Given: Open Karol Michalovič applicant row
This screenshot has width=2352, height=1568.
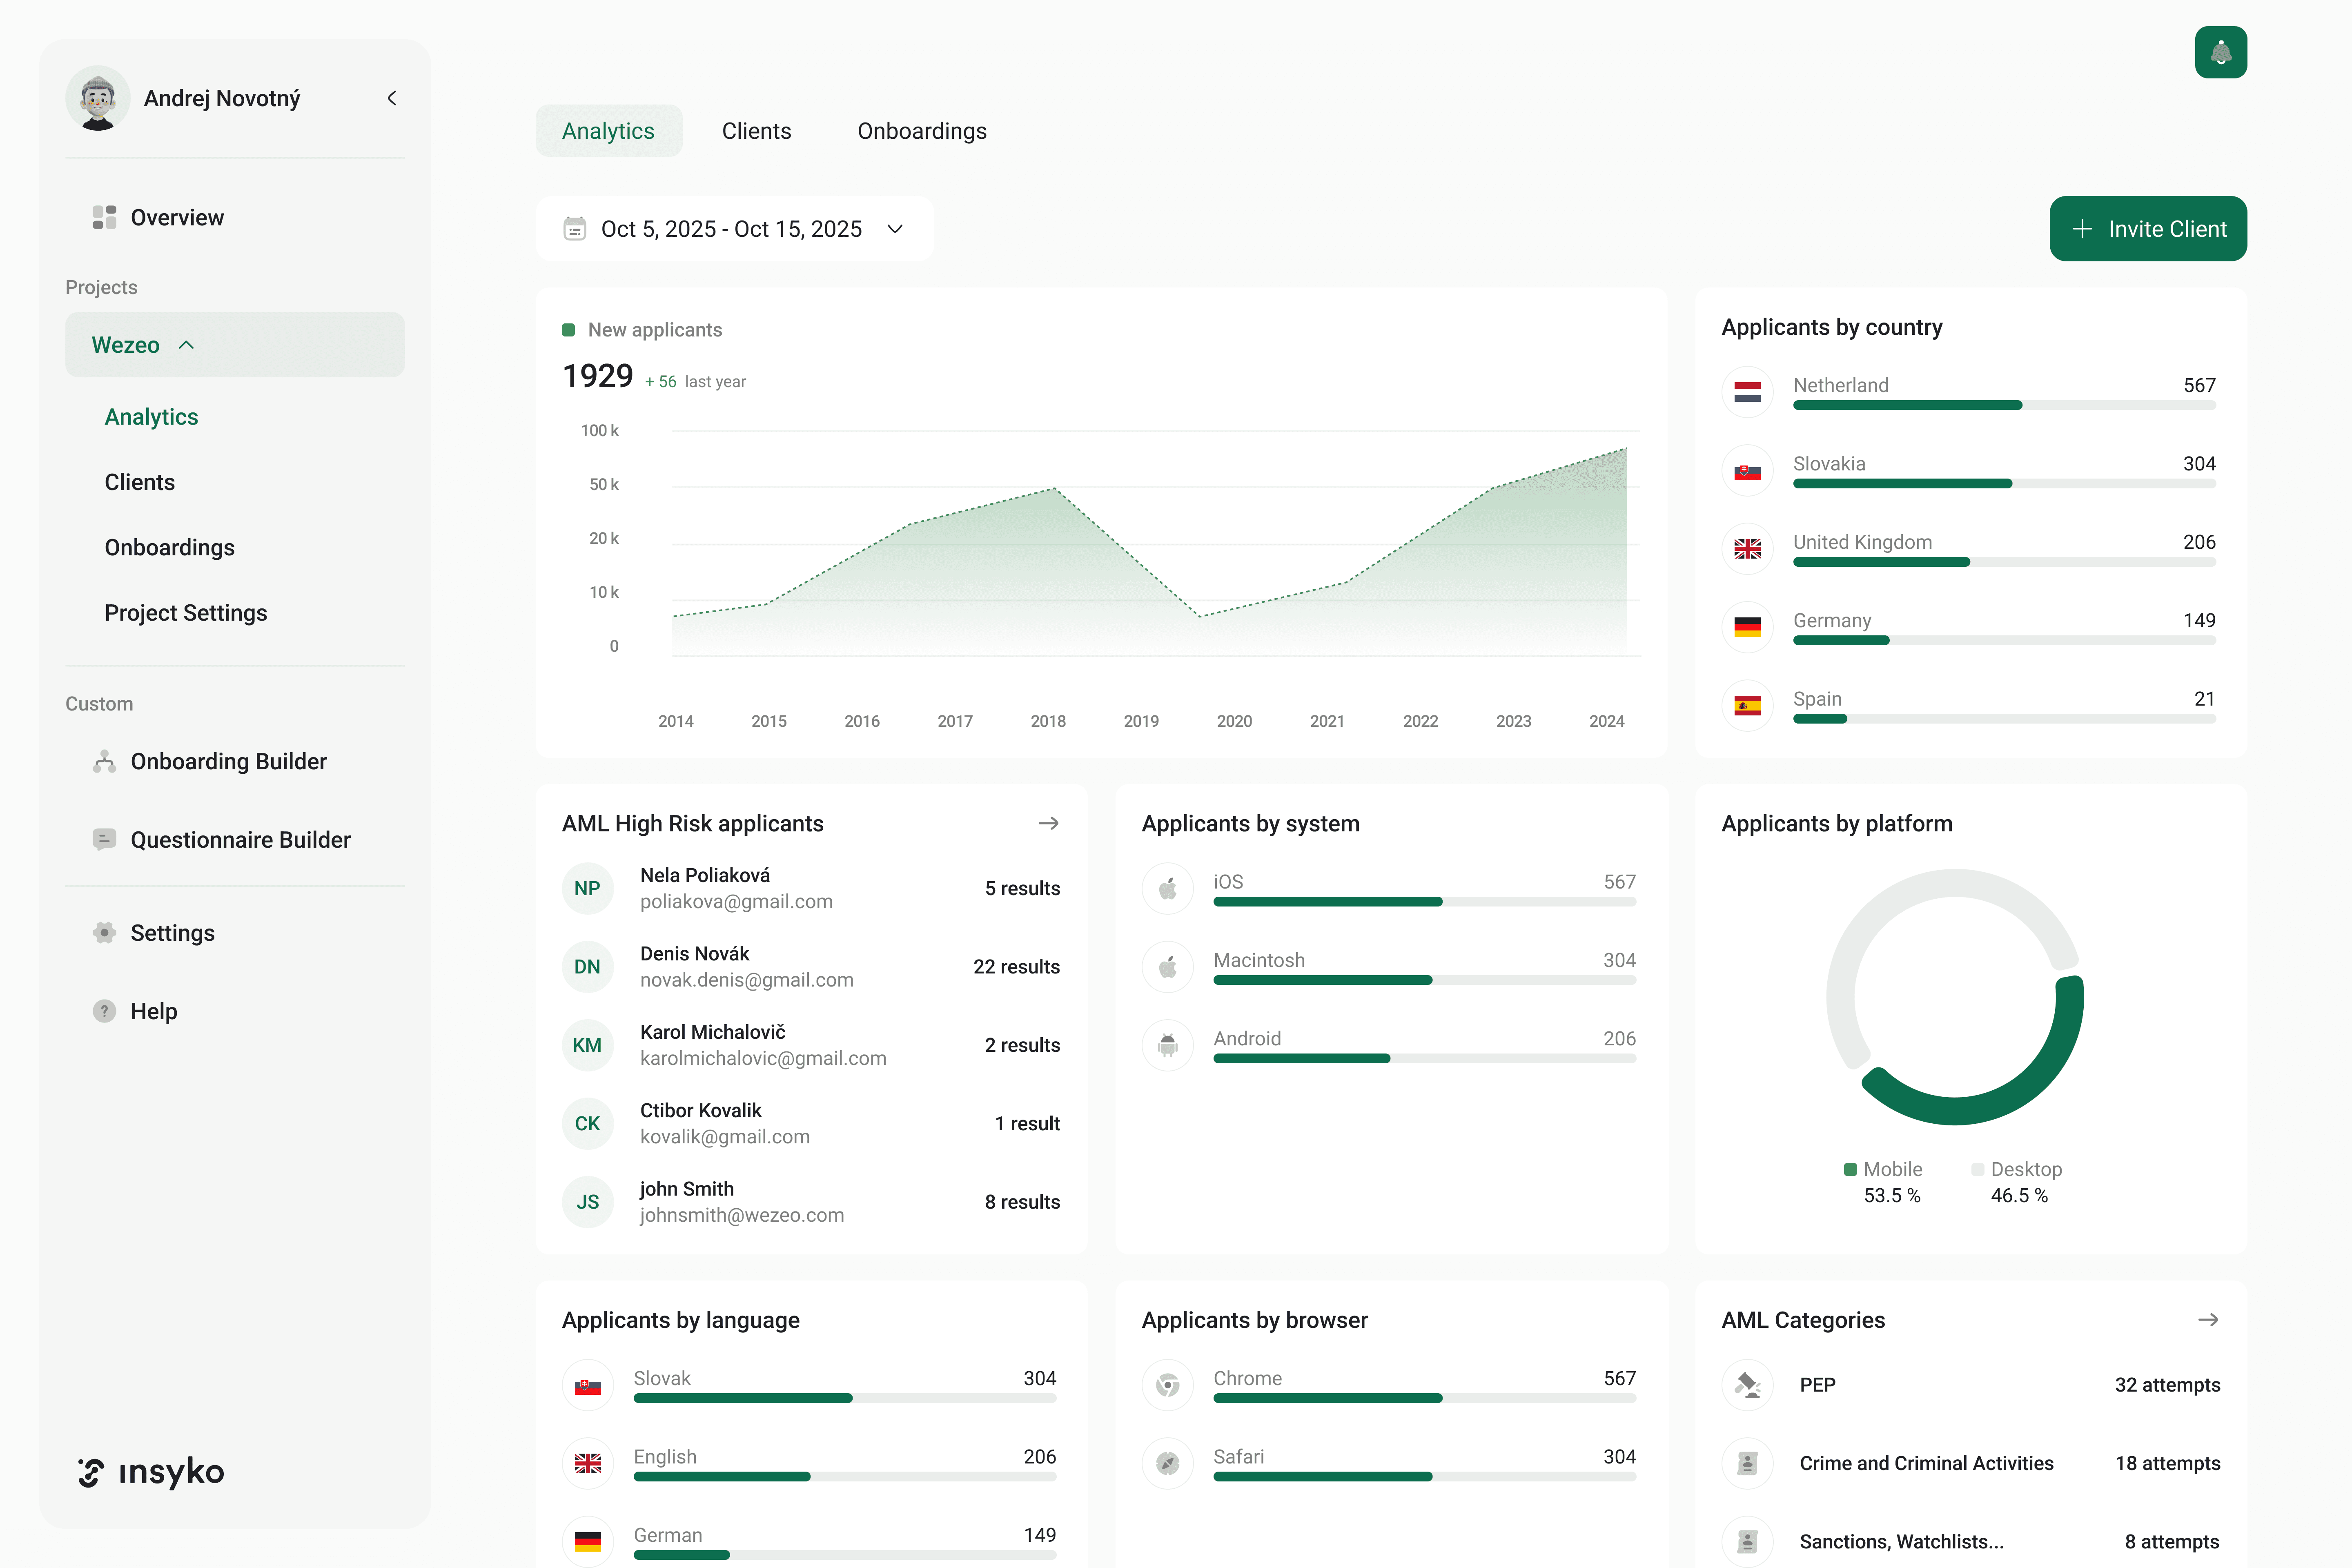Looking at the screenshot, I should click(811, 1045).
